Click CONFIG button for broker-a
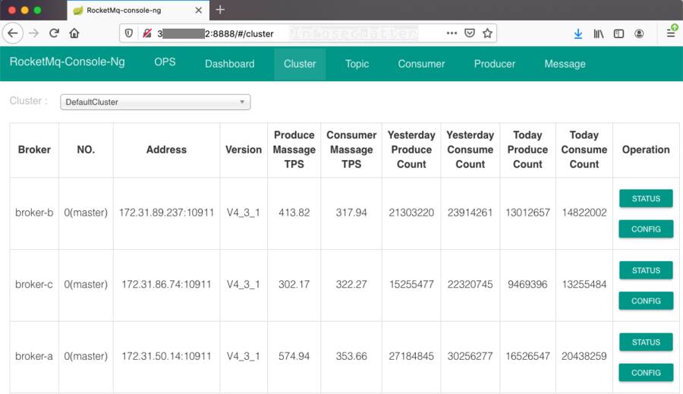 pos(646,373)
